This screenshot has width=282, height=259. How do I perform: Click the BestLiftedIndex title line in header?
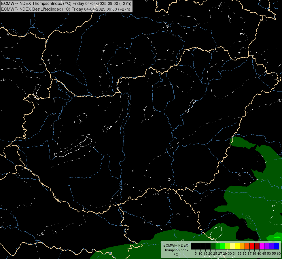coord(66,9)
